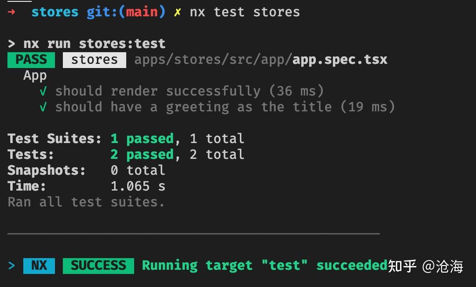The width and height of the screenshot is (476, 287).
Task: Click the checkmark beside "should render successfully"
Action: (43, 91)
